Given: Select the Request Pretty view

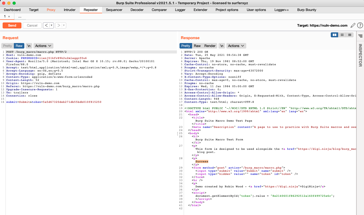Looking at the screenshot, I should pyautogui.click(x=8, y=46).
